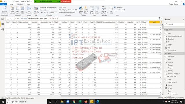Open Excel from the taskbar

pyautogui.click(x=80, y=101)
